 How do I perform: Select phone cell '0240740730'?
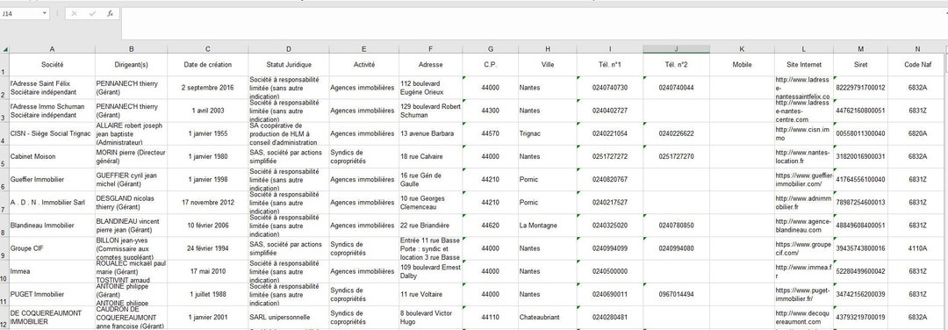click(x=610, y=88)
